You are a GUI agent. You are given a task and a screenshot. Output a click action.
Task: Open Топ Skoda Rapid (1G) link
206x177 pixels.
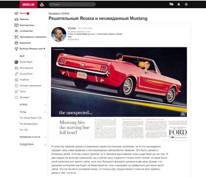pyautogui.click(x=31, y=118)
